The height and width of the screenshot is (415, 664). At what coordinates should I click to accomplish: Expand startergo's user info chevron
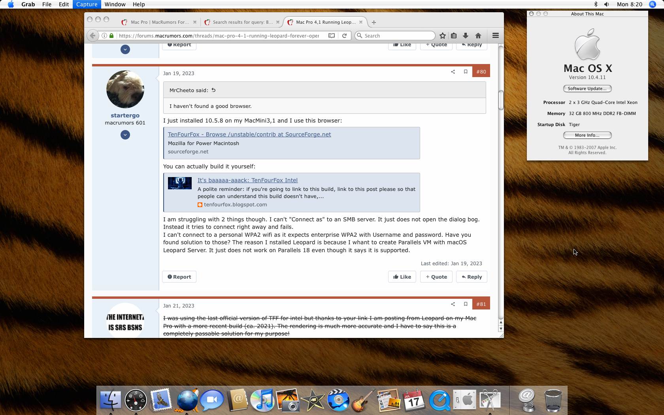[125, 135]
